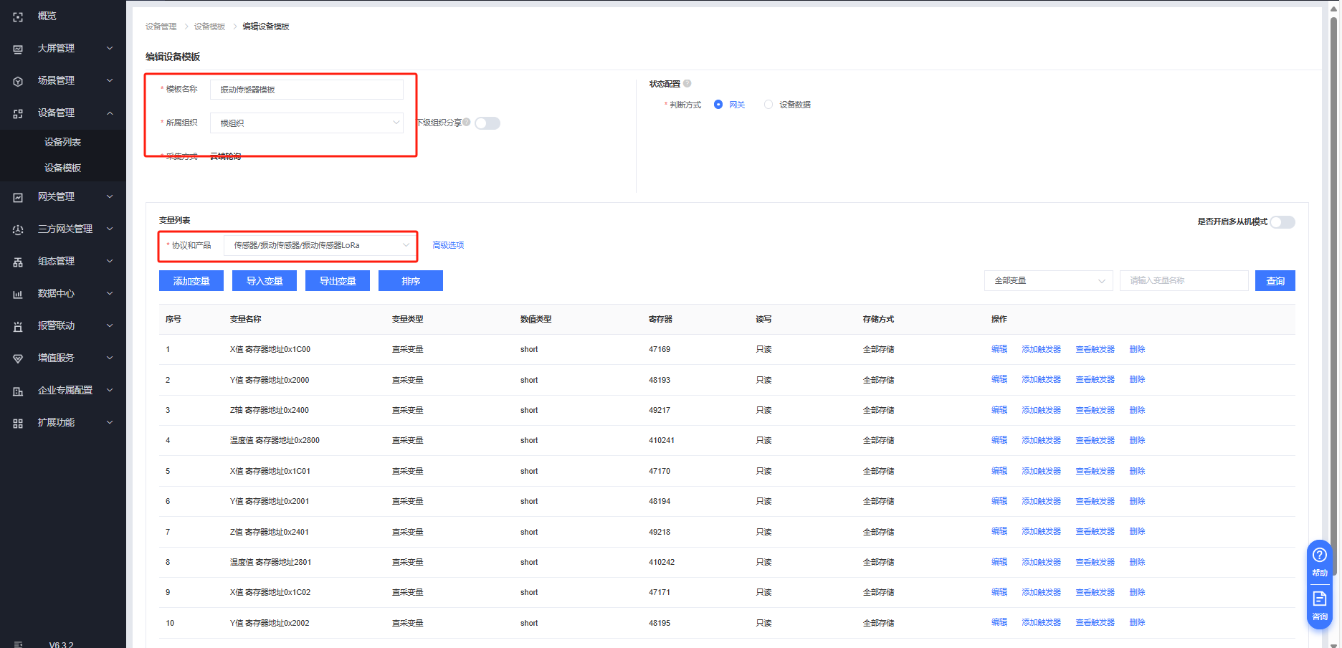Open the 全部变量 filter dropdown
This screenshot has height=648, width=1342.
(x=1048, y=281)
